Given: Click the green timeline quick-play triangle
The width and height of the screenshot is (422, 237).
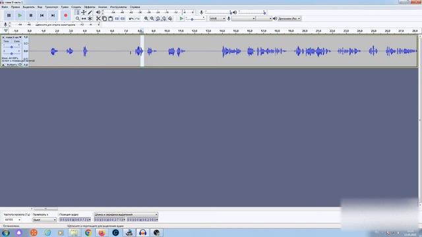Looking at the screenshot, I should pyautogui.click(x=6, y=31).
